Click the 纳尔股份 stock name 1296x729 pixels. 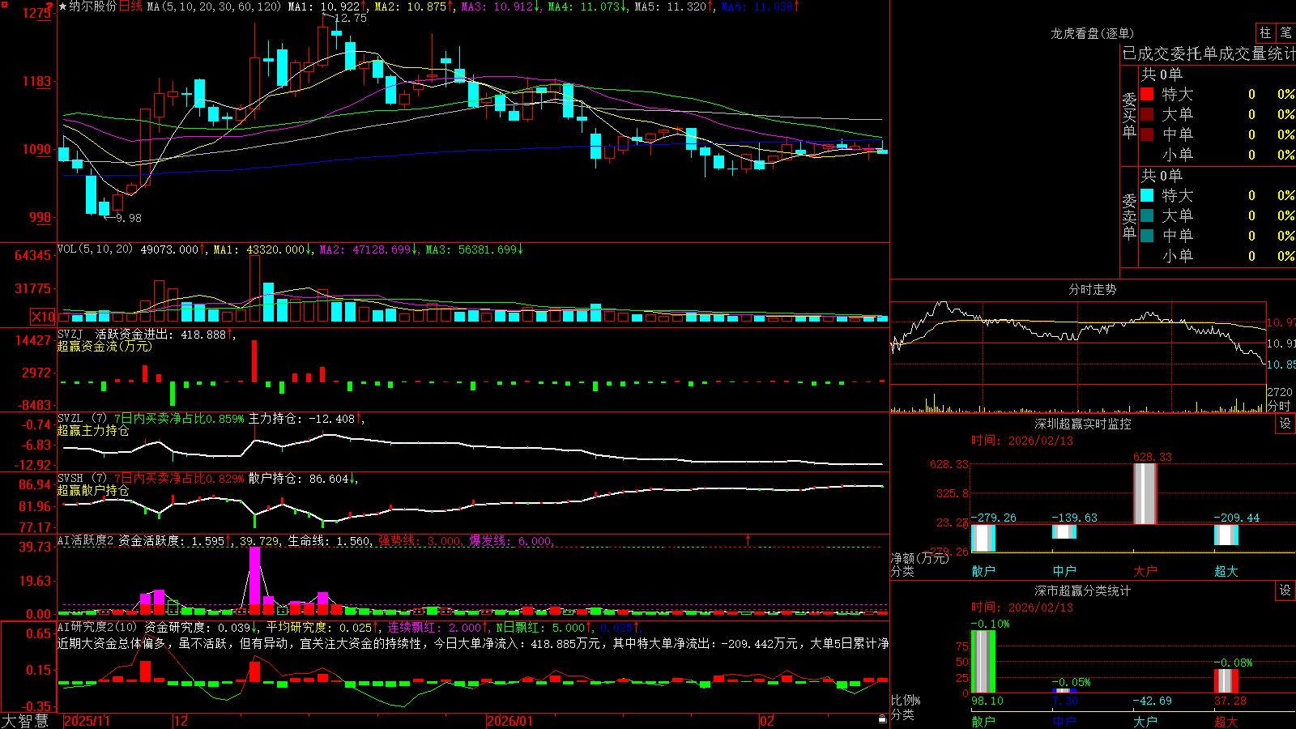pyautogui.click(x=92, y=6)
